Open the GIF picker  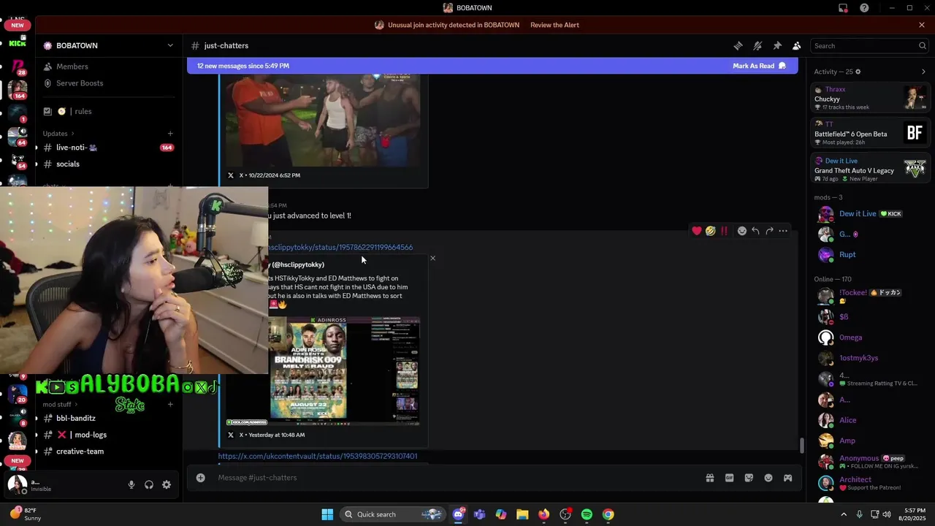(x=729, y=478)
